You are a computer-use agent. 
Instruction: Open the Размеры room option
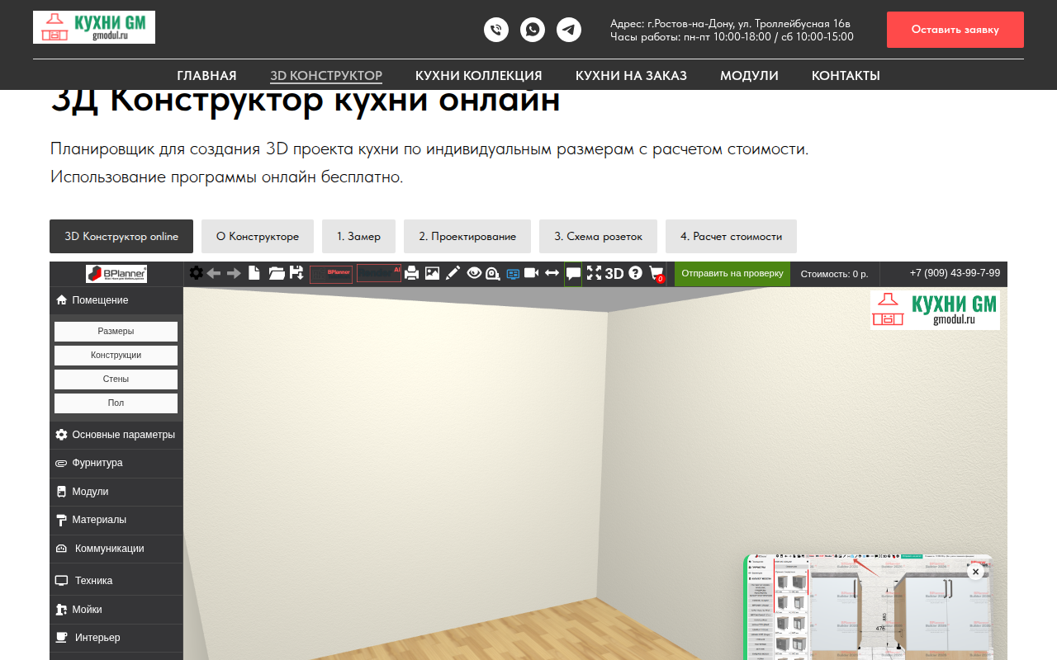[x=116, y=332]
